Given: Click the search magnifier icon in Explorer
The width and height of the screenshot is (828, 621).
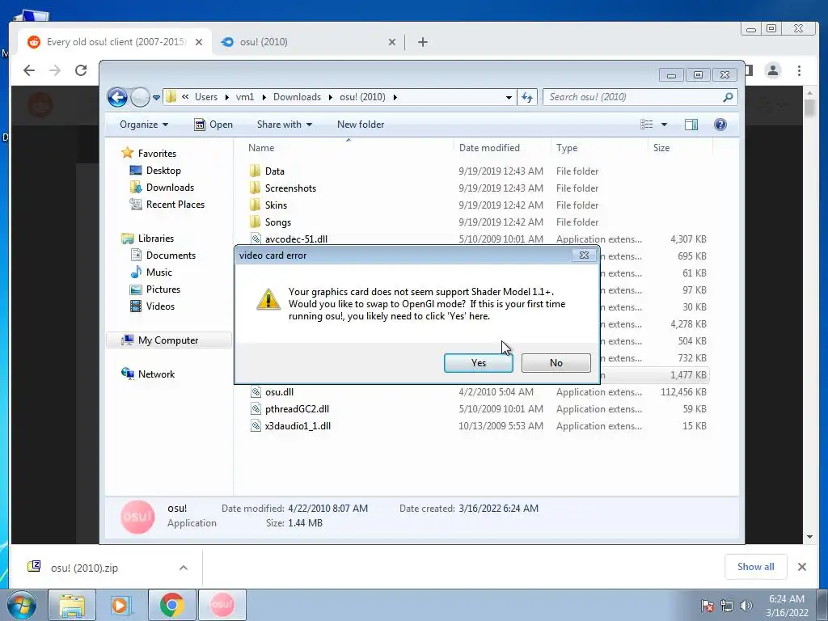Looking at the screenshot, I should pyautogui.click(x=729, y=97).
